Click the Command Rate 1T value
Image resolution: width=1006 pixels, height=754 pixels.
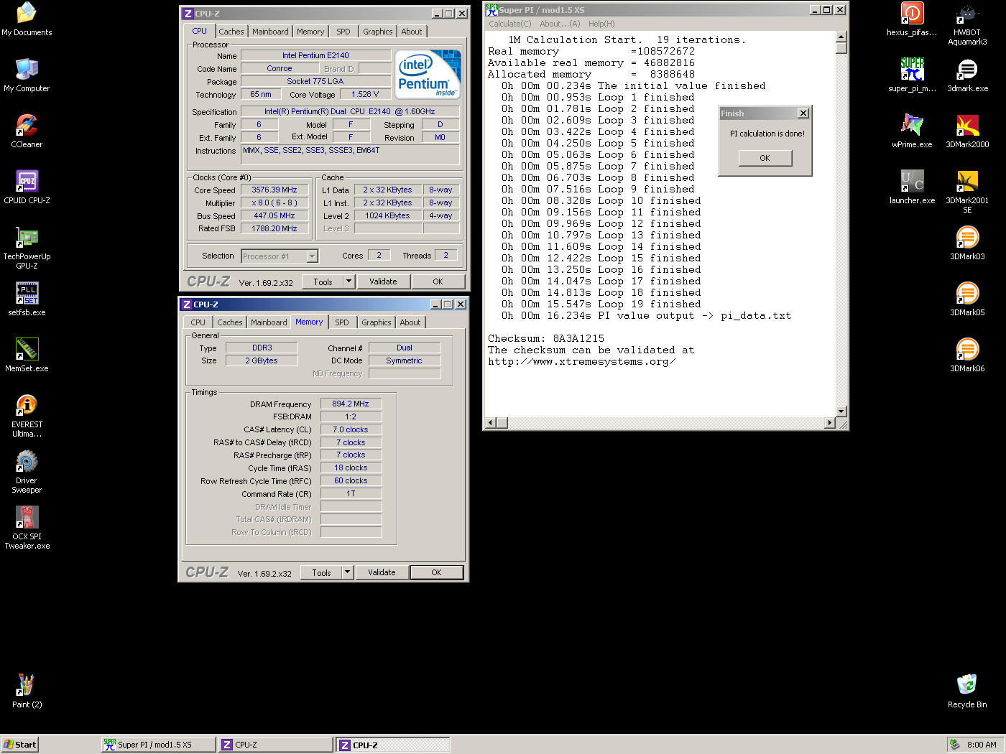(x=351, y=493)
